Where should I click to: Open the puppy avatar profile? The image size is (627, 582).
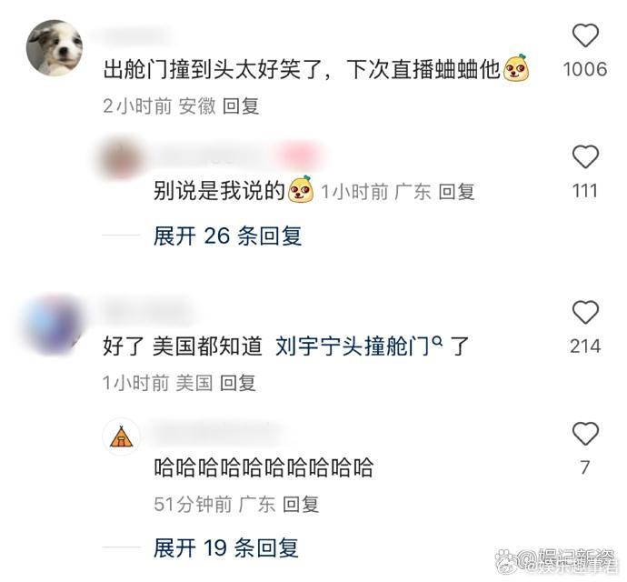(x=55, y=48)
